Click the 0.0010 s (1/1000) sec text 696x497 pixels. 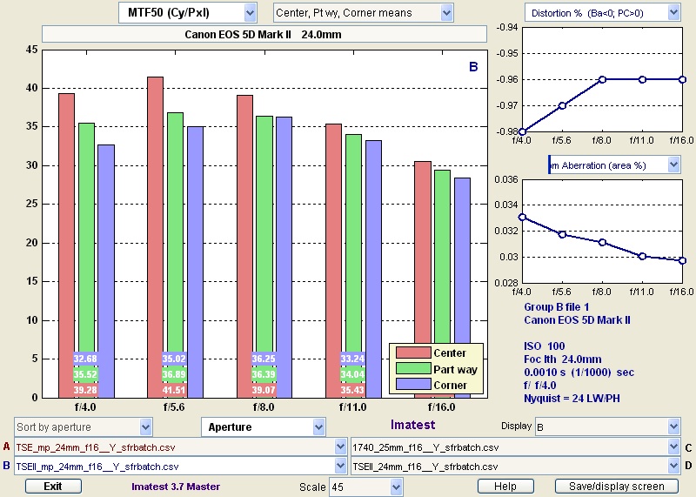coord(579,373)
